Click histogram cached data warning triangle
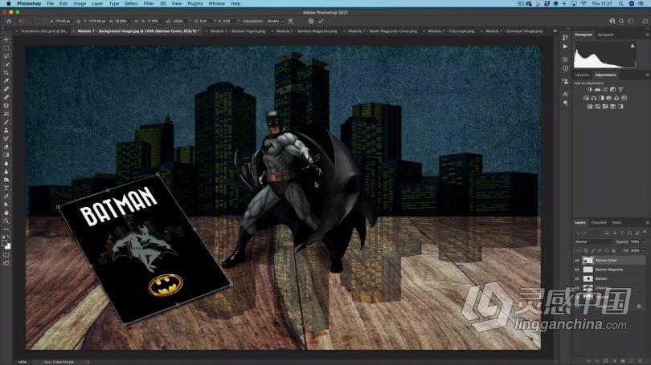The height and width of the screenshot is (365, 651). coord(633,46)
